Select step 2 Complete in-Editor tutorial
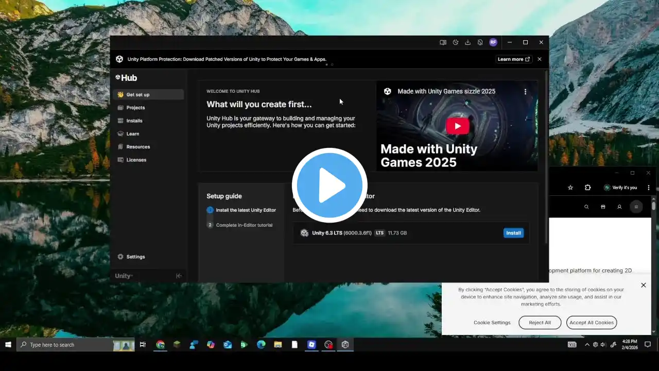The image size is (659, 371). pos(244,225)
